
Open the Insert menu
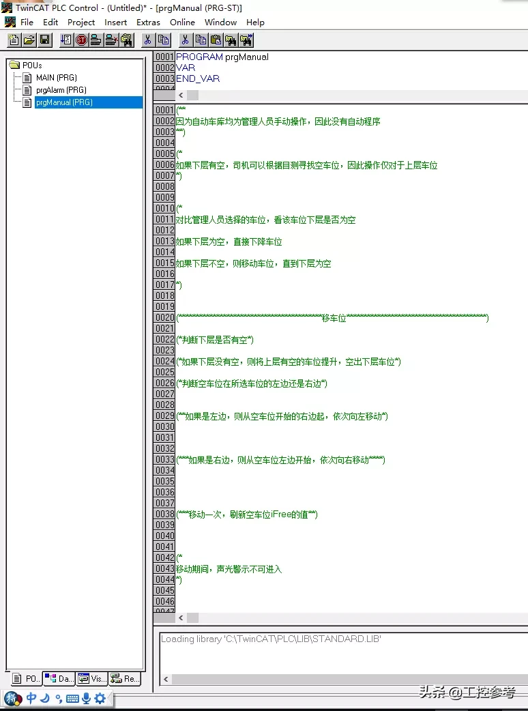click(x=115, y=23)
